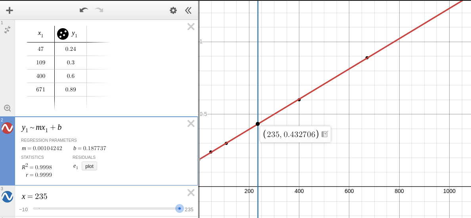
Task: Select the table cell containing 0.24
Action: pyautogui.click(x=71, y=49)
